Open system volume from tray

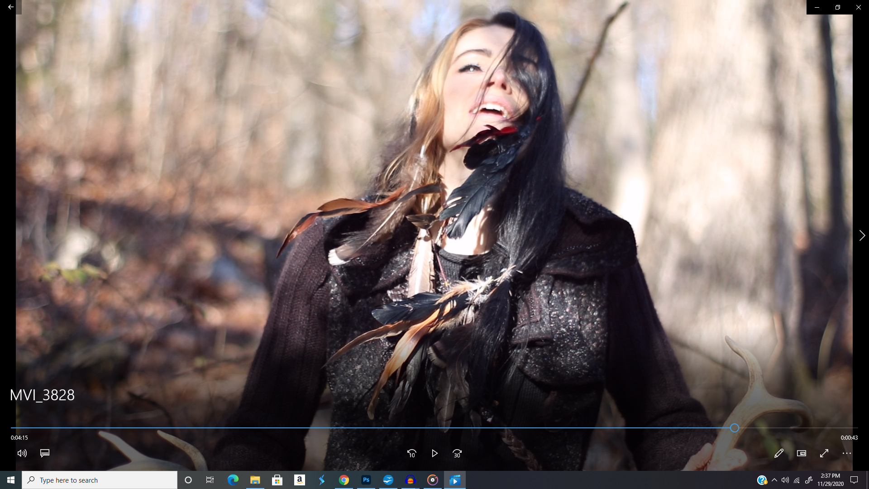click(x=785, y=480)
